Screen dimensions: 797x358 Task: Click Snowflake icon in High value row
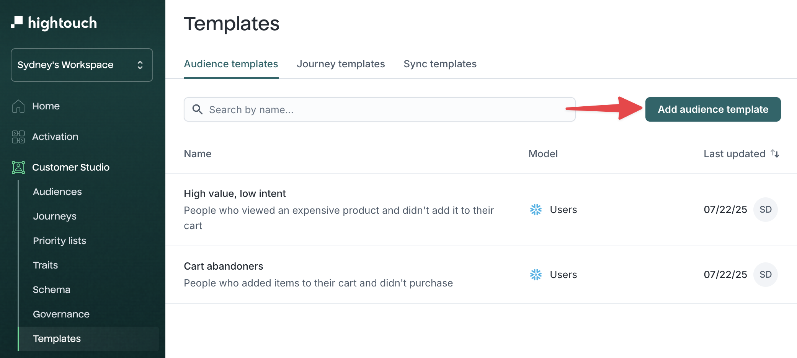pos(536,210)
